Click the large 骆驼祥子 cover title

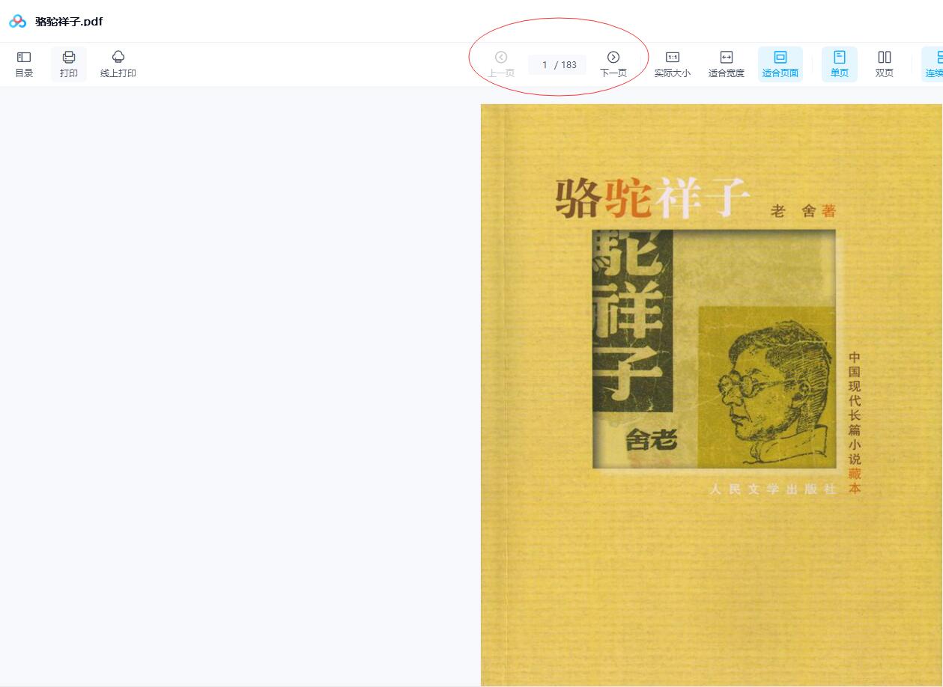pos(652,198)
